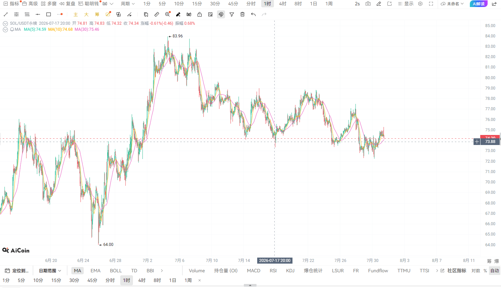Viewport: 501px width, 288px height.
Task: Toggle 自动 auto scale
Action: pyautogui.click(x=495, y=271)
